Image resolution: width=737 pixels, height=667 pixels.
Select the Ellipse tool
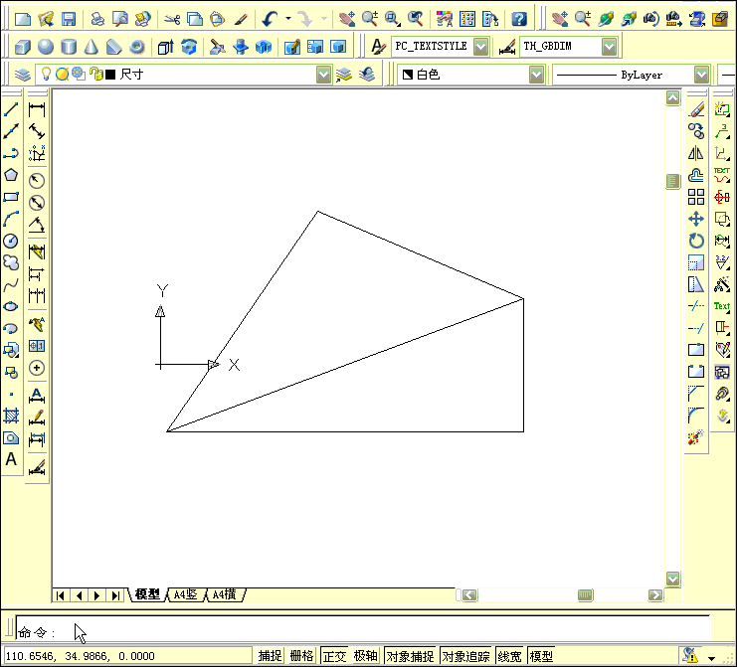pyautogui.click(x=11, y=306)
